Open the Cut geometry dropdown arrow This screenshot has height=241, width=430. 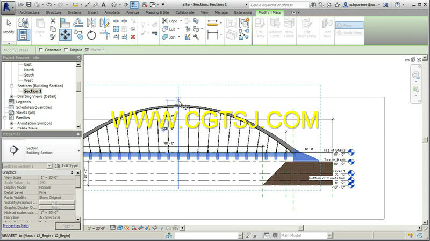[178, 29]
